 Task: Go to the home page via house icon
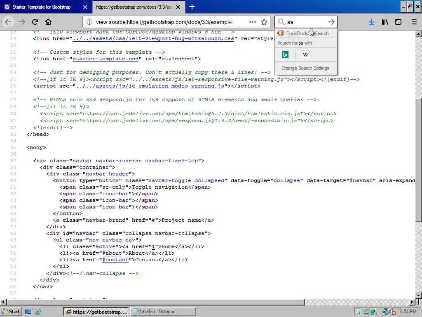point(48,22)
